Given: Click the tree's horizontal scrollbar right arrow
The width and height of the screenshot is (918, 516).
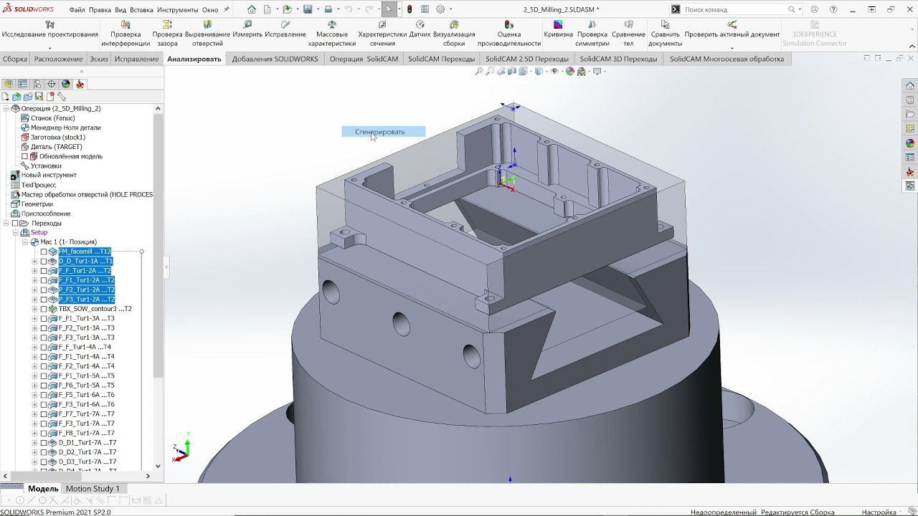Looking at the screenshot, I should click(148, 476).
